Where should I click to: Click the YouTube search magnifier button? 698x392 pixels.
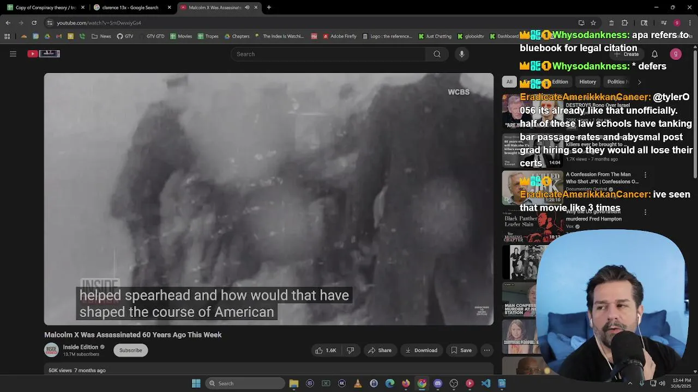(x=437, y=54)
